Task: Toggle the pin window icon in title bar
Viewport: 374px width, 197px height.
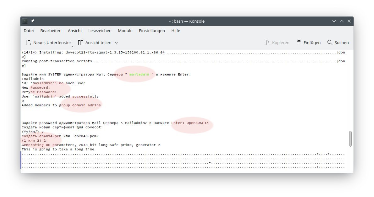Action: pos(32,21)
